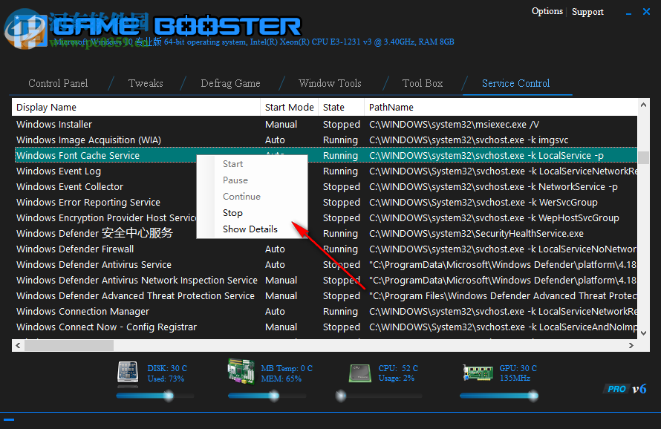Click the PRO v6 badge
The width and height of the screenshot is (661, 429).
(x=624, y=388)
